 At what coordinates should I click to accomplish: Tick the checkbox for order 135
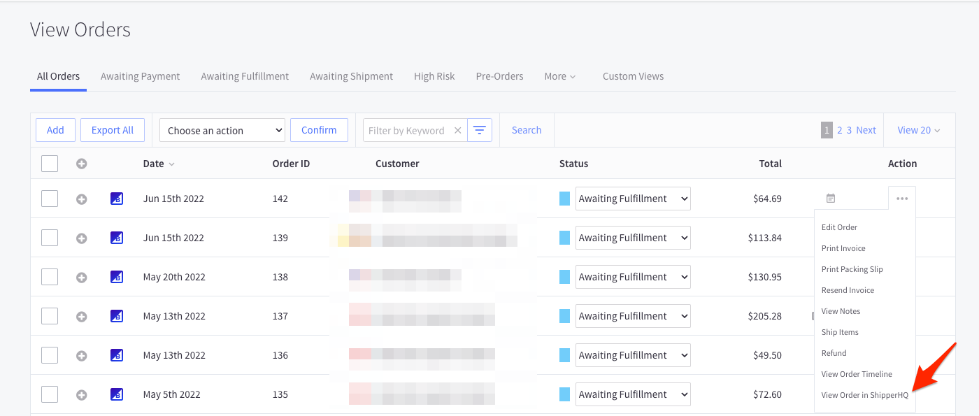pos(50,394)
